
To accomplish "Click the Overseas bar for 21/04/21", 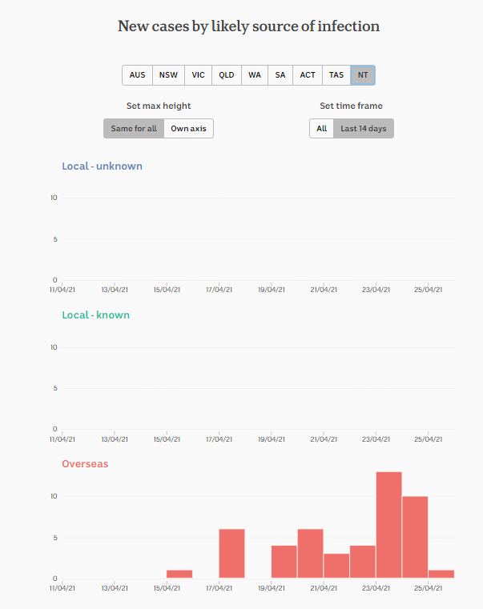I will pyautogui.click(x=336, y=566).
